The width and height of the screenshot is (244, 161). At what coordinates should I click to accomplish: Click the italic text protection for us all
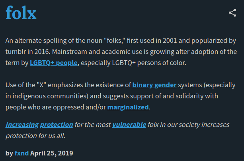(35, 136)
